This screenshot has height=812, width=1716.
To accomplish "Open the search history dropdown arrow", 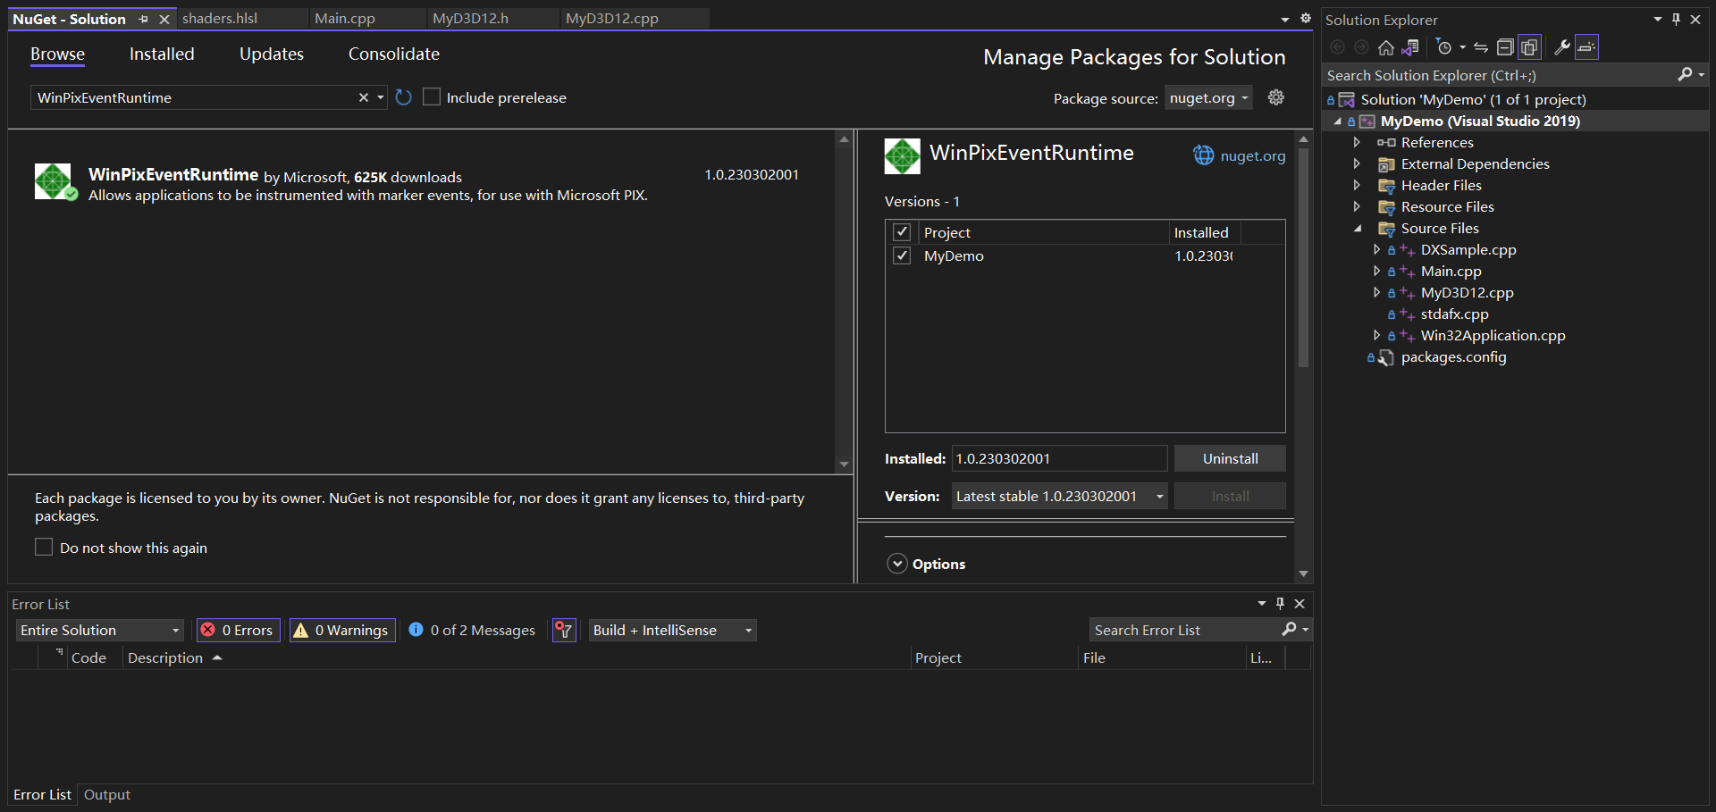I will (x=380, y=97).
